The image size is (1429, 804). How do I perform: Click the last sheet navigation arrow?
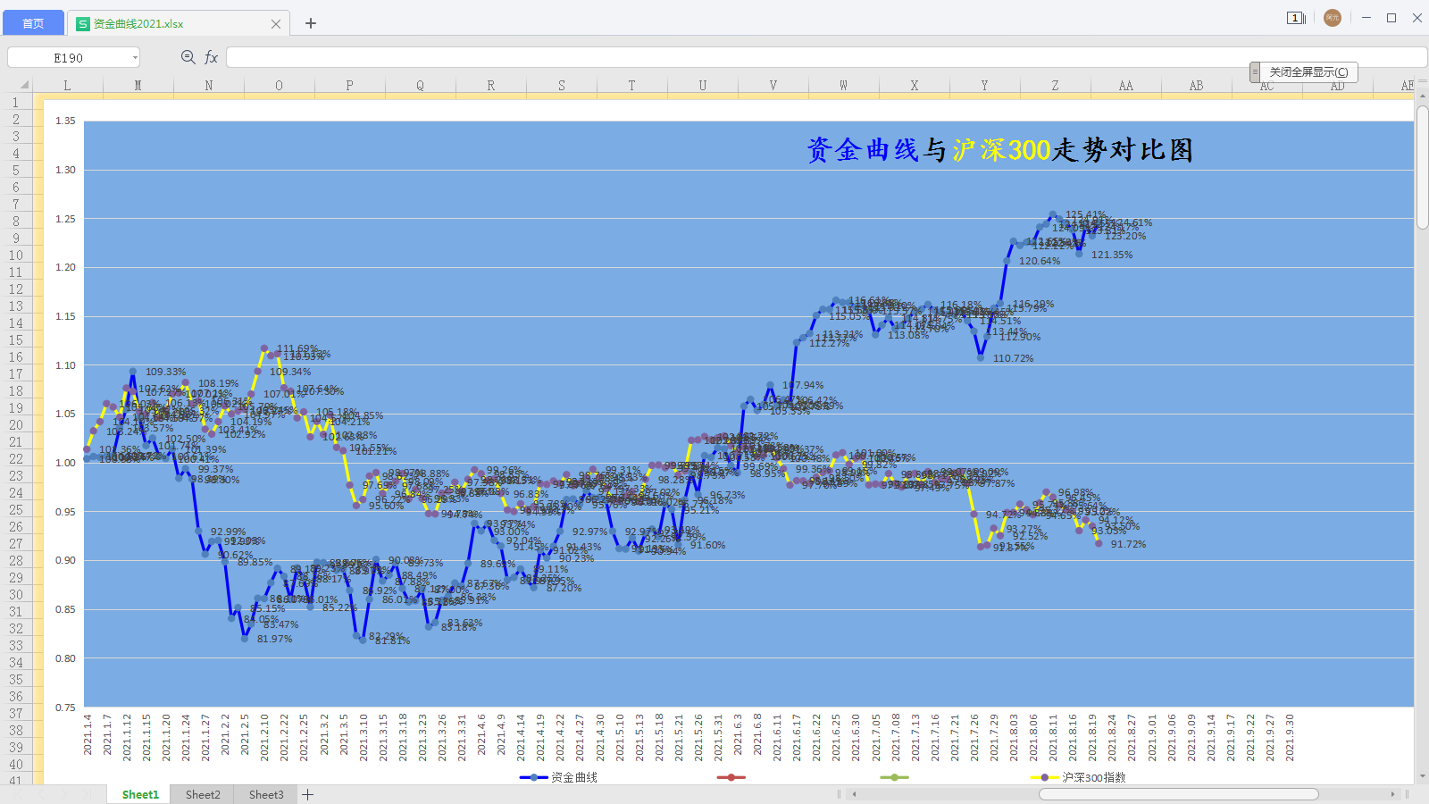87,794
